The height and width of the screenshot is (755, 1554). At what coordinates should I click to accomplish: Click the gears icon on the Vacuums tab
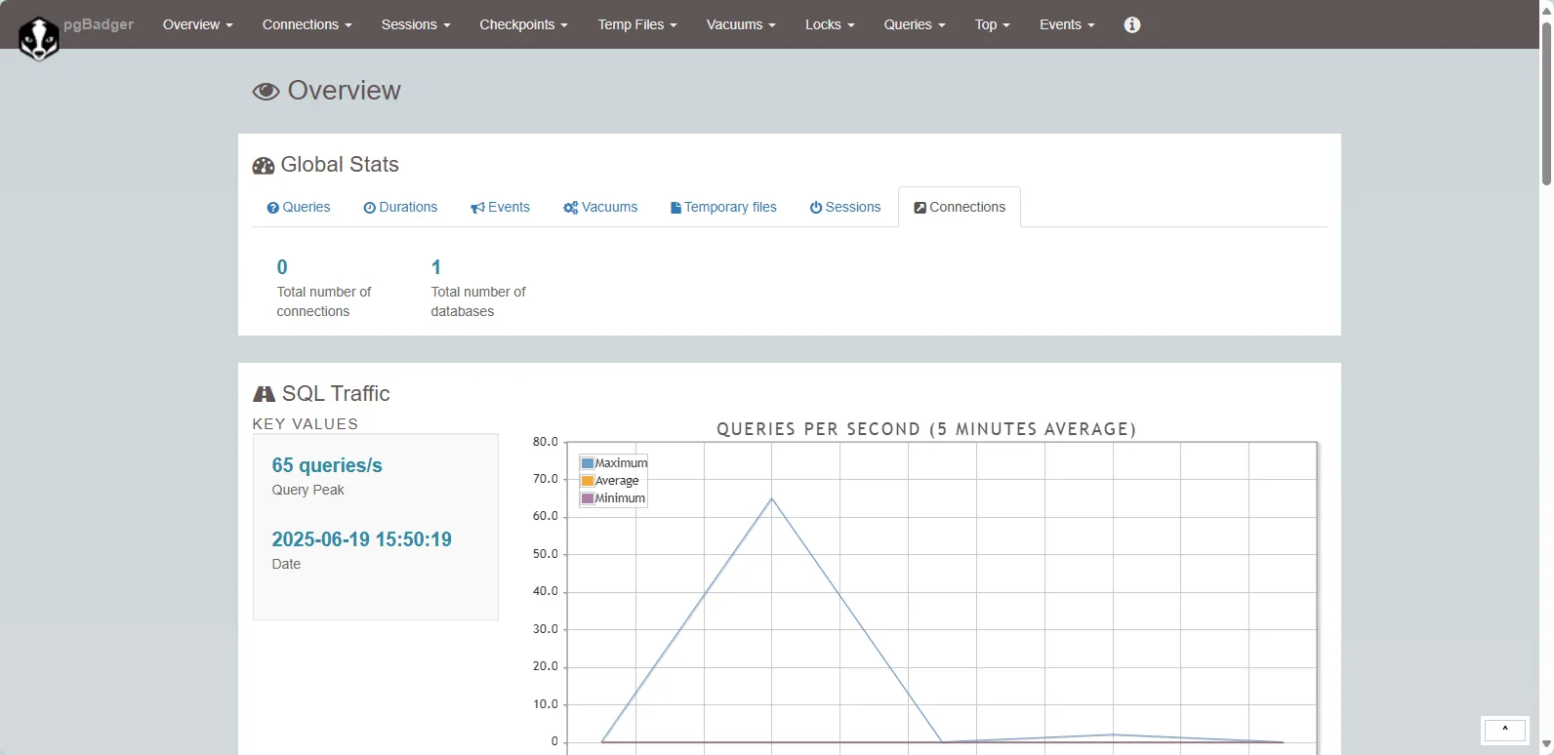571,208
